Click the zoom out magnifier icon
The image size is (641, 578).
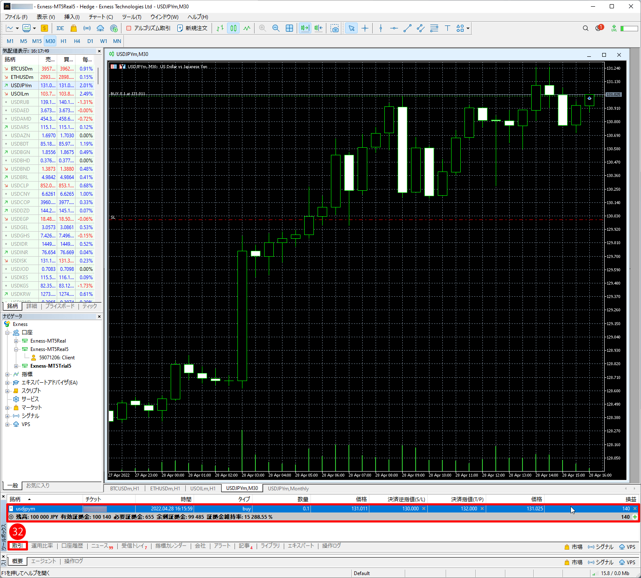pos(276,28)
